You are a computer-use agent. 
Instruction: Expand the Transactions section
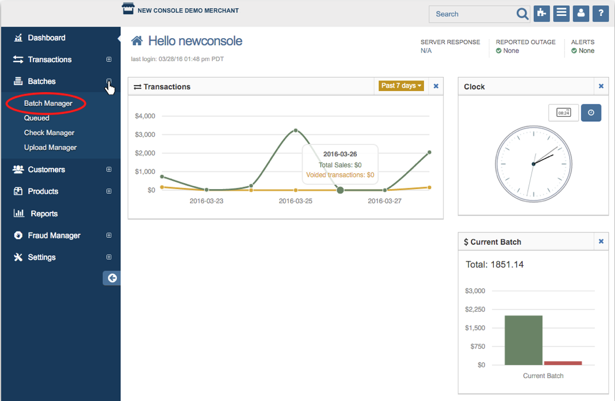click(109, 59)
